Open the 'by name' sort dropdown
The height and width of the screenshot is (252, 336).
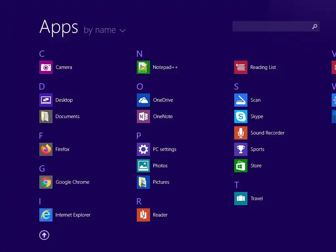(x=105, y=30)
